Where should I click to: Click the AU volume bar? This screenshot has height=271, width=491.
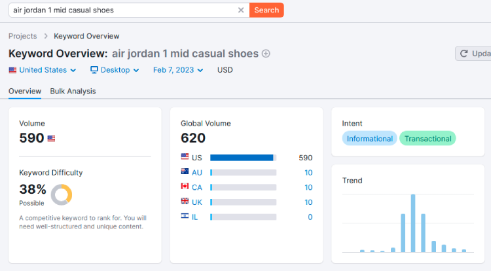(244, 172)
